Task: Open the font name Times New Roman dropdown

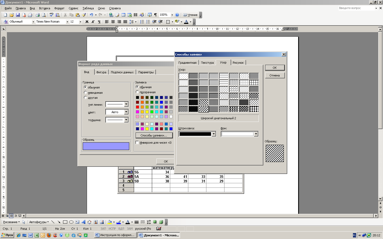Action: [x=67, y=22]
